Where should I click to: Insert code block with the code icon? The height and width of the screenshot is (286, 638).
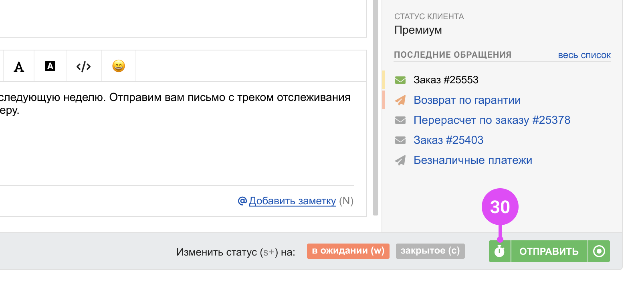(x=83, y=66)
